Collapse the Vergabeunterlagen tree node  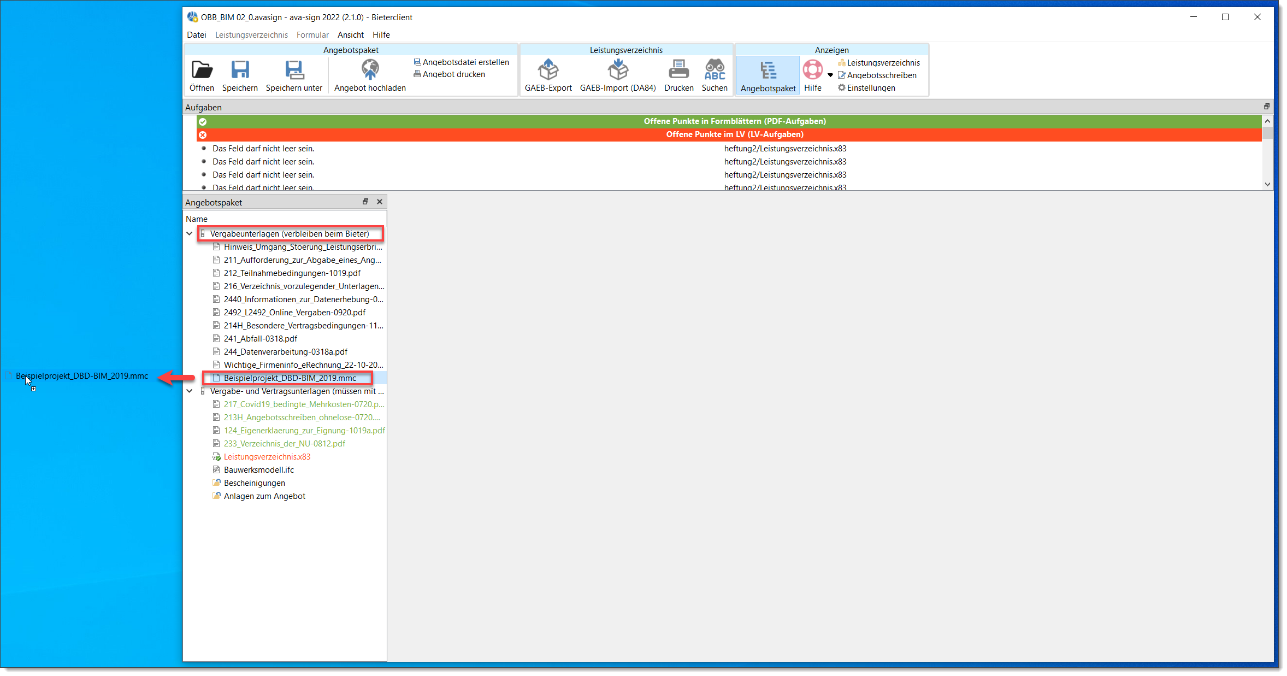pyautogui.click(x=190, y=234)
